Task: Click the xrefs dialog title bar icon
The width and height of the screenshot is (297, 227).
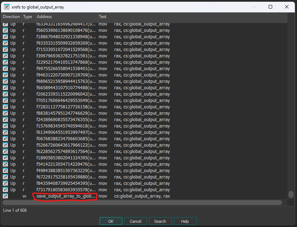Action: click(6, 7)
